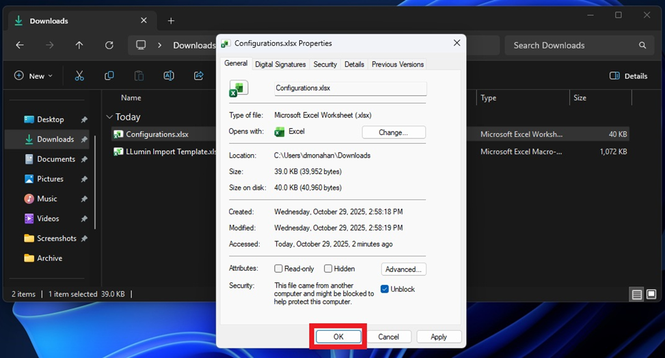Click the file name field Configurations.xlsx
This screenshot has height=358, width=665.
350,88
